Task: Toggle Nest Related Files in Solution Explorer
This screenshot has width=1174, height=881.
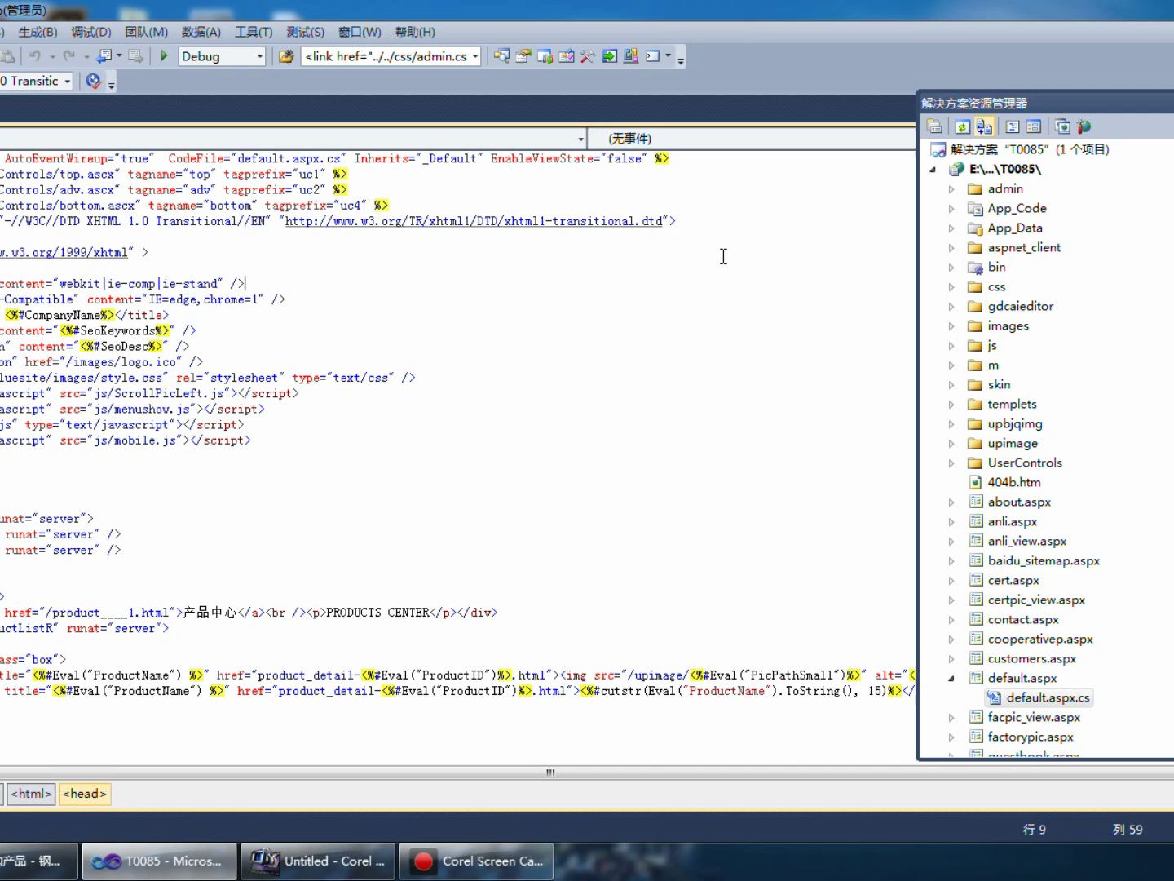Action: coord(984,126)
